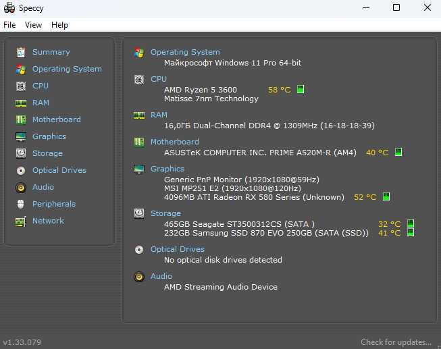The image size is (441, 349).
Task: Click AMD Ryzen 5 3600 text
Action: (x=201, y=90)
